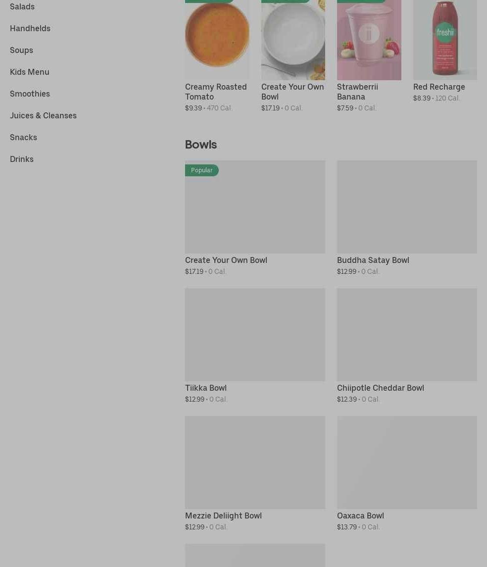Click the Red Recharge item title
The height and width of the screenshot is (567, 487).
[439, 87]
